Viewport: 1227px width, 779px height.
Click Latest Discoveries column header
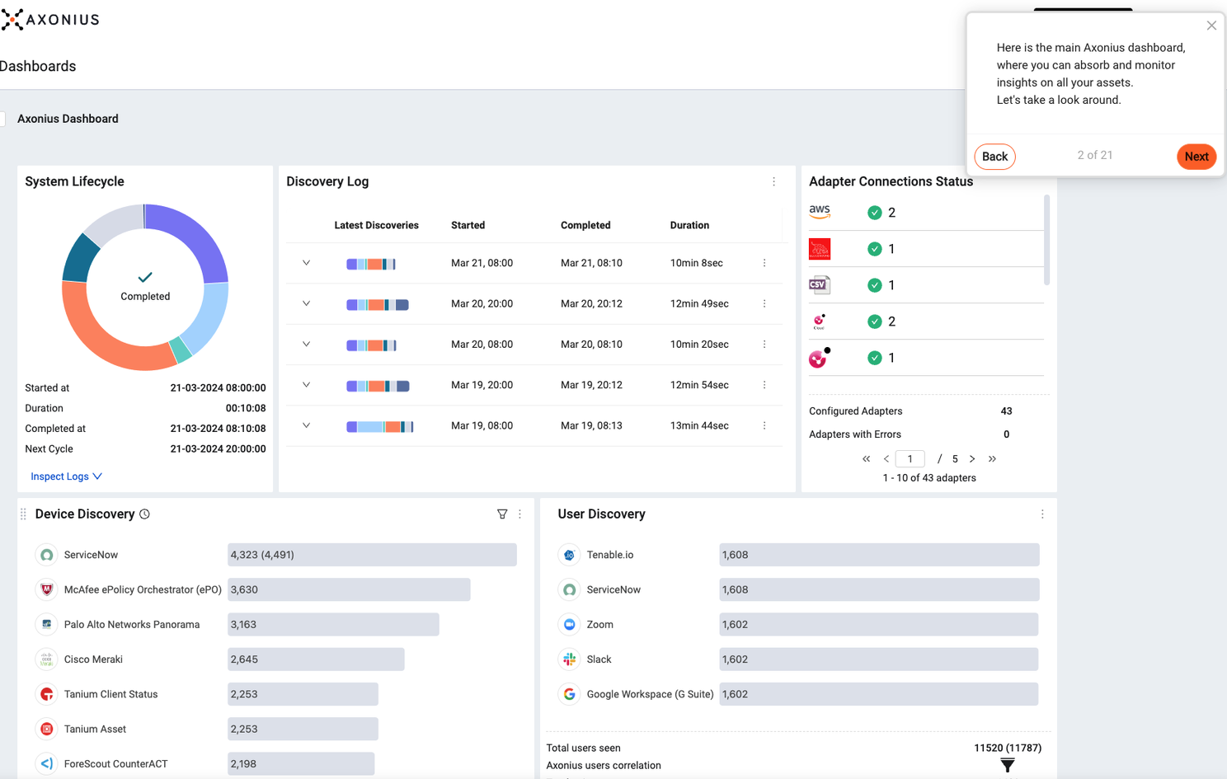pyautogui.click(x=376, y=225)
